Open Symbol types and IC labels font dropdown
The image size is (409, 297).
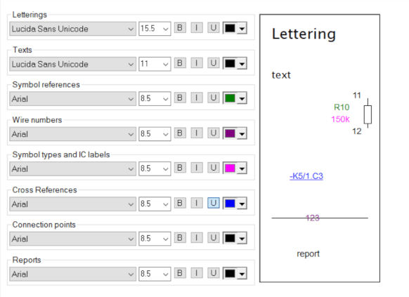tap(72, 169)
